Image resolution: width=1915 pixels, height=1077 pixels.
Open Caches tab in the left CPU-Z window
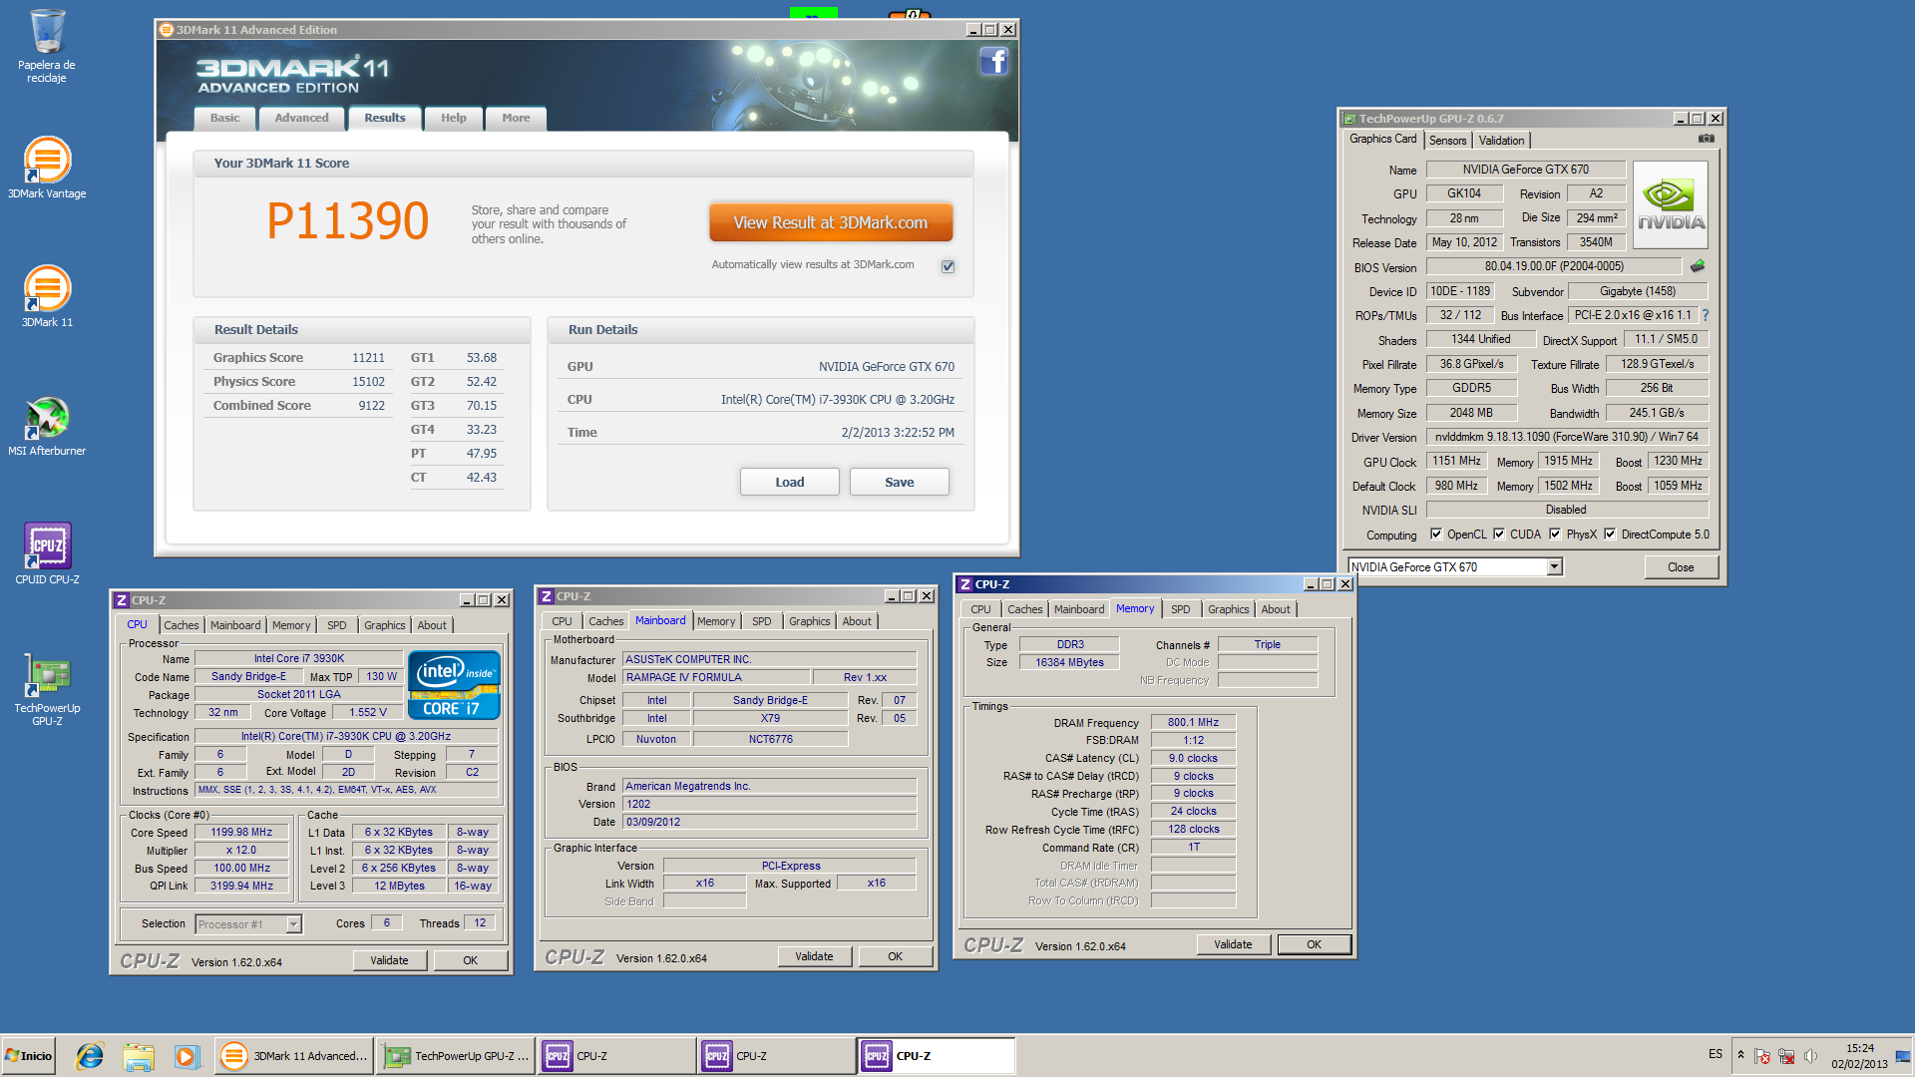click(x=182, y=625)
